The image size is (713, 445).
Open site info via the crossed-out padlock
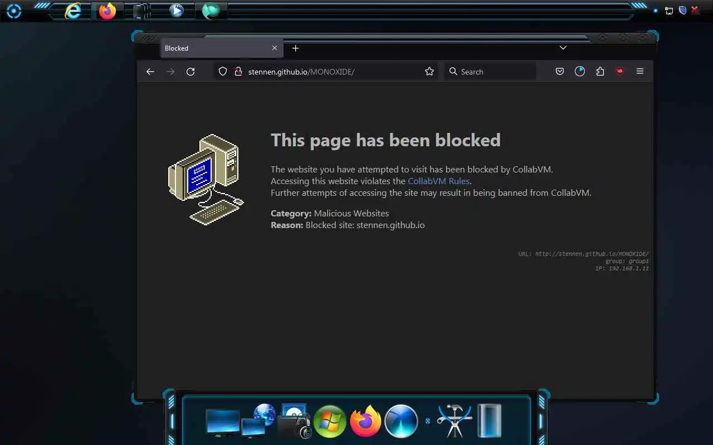pyautogui.click(x=238, y=72)
